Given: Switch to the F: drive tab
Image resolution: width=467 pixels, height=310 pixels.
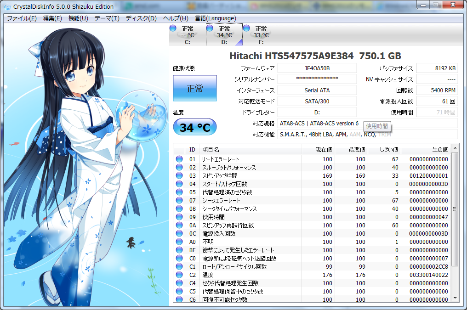Looking at the screenshot, I should 261,35.
